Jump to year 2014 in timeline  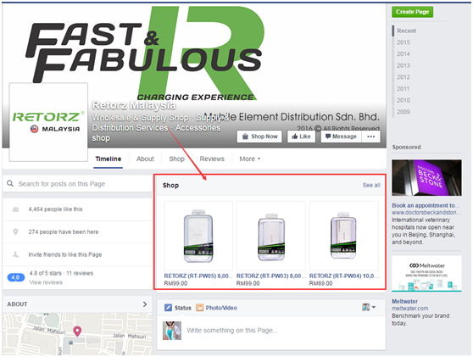click(x=403, y=54)
